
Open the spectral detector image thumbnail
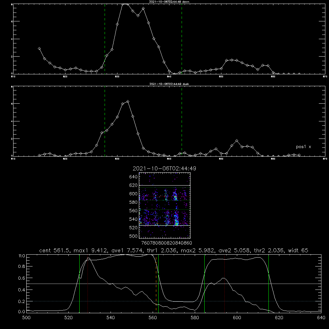pos(164,205)
